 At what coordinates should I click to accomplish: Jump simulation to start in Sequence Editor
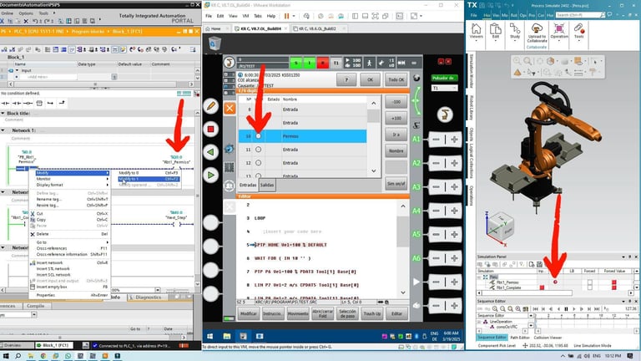(x=536, y=309)
